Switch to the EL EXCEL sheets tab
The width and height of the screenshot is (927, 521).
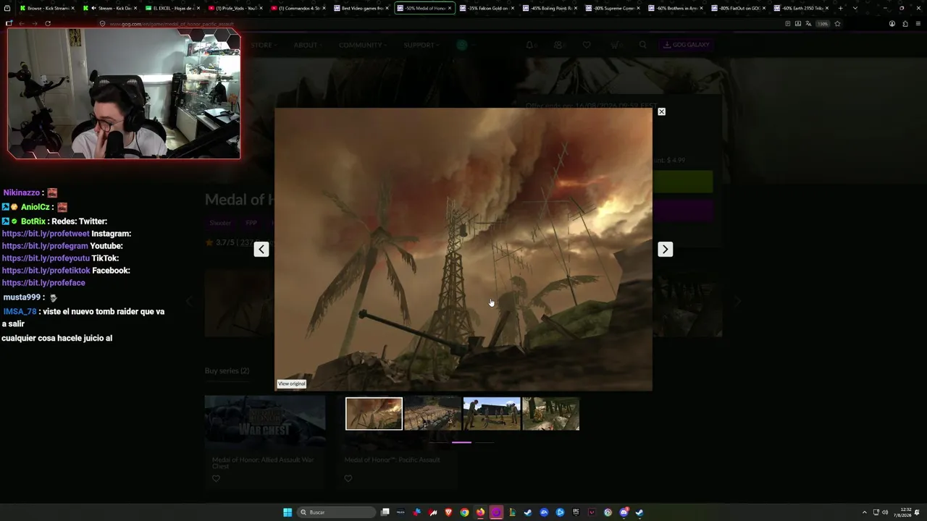pos(172,8)
